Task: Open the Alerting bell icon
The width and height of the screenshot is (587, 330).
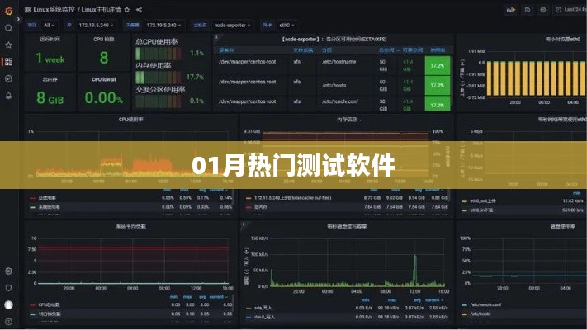Action: point(8,96)
